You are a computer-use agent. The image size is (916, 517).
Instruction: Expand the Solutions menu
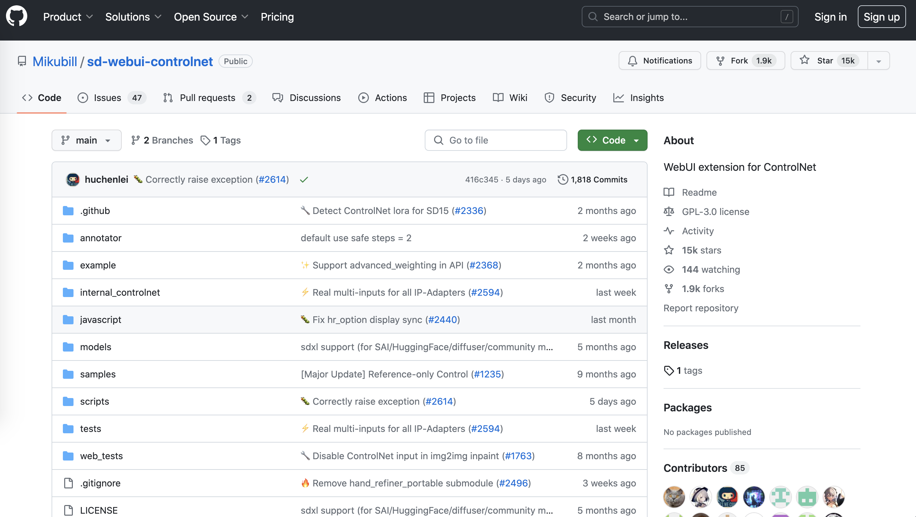[x=133, y=17]
